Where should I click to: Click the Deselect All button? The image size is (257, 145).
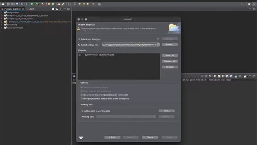pos(170,61)
